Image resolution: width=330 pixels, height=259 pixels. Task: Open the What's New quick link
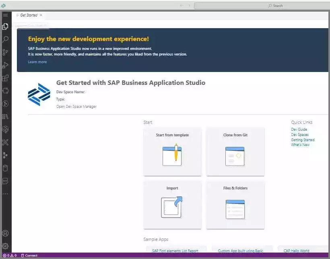300,145
